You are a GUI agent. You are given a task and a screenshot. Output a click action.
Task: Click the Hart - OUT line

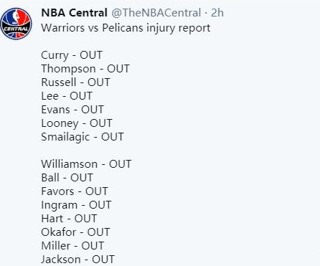69,219
